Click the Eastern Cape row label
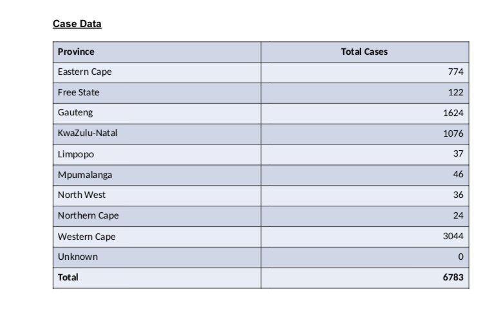The image size is (483, 323). click(x=85, y=72)
